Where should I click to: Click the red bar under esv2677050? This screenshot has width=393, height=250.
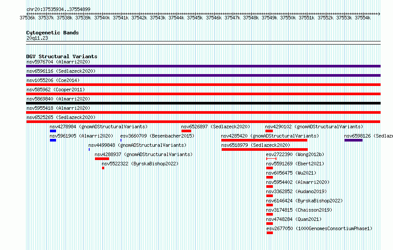(270, 233)
